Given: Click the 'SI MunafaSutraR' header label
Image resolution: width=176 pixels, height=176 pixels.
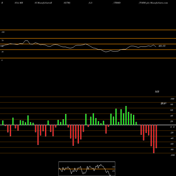Looking at the screenshot, I should tap(43, 3).
